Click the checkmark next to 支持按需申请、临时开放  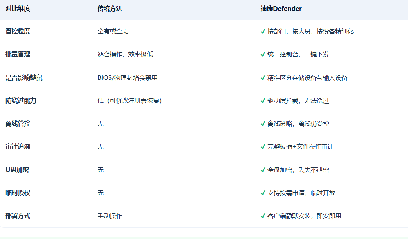(x=263, y=193)
